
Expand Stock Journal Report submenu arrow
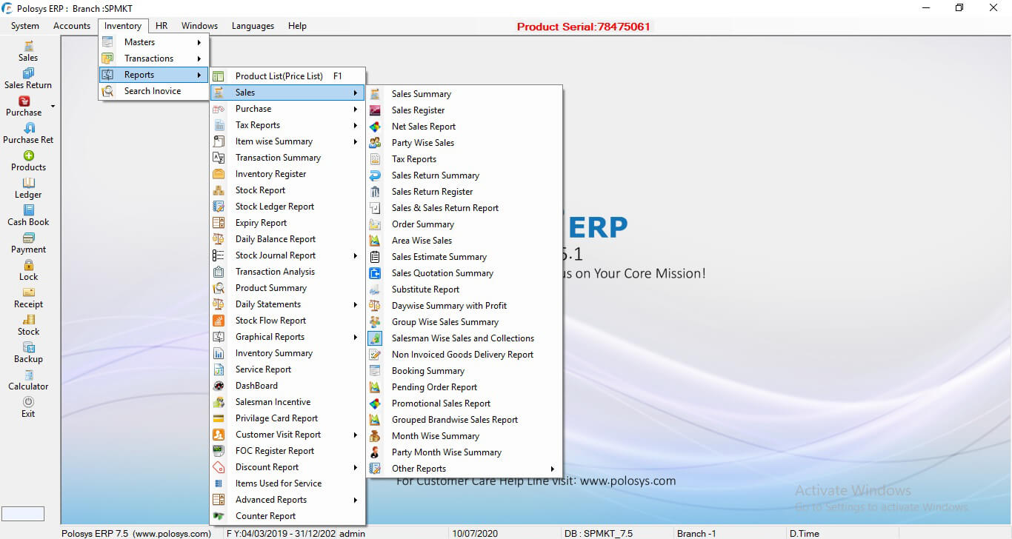(x=356, y=255)
